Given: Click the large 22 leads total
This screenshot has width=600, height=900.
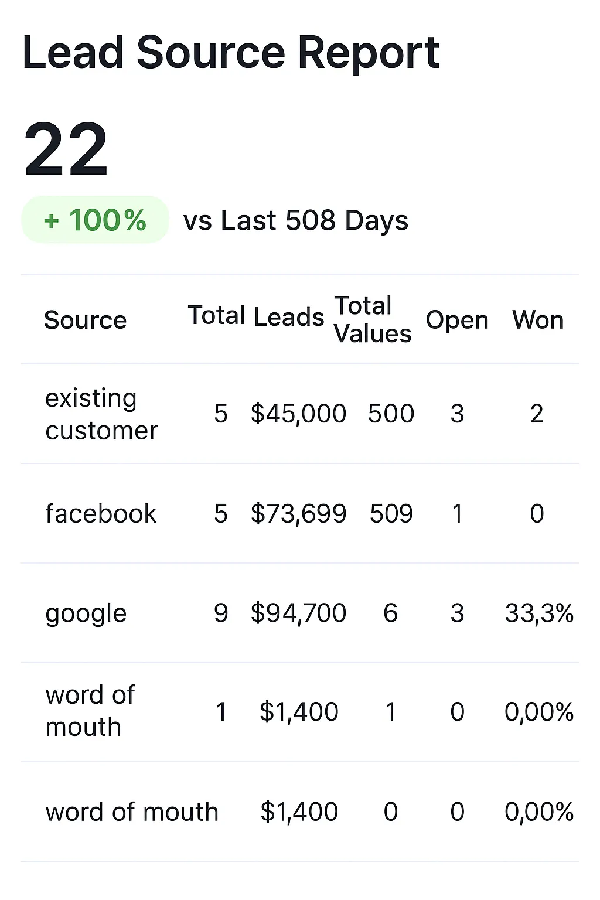Looking at the screenshot, I should click(66, 149).
